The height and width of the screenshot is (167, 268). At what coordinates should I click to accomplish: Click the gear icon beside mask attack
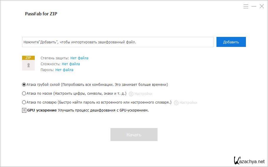click(131, 94)
